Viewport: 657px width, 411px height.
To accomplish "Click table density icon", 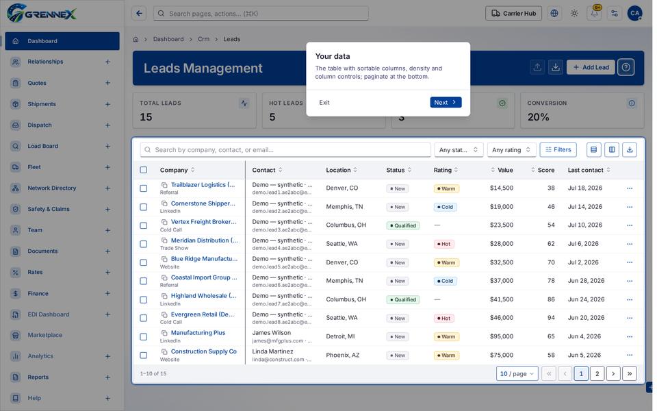I will pos(593,150).
